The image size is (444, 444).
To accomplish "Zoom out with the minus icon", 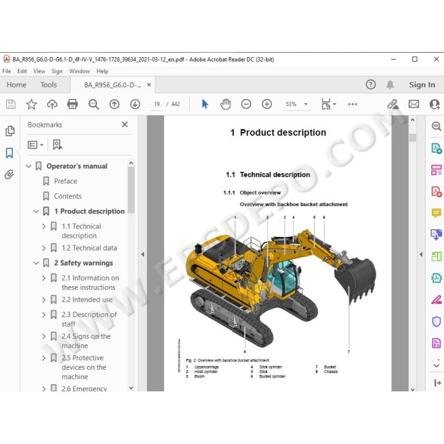I will click(246, 104).
